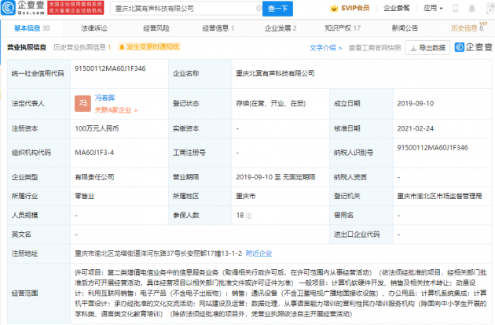
Task: Select 所属行业 value 零售业
Action: [85, 196]
